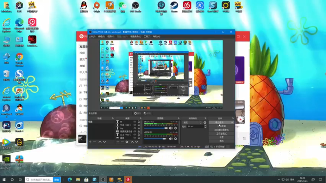
Task: Click the transition duration input field
Action: point(195,126)
